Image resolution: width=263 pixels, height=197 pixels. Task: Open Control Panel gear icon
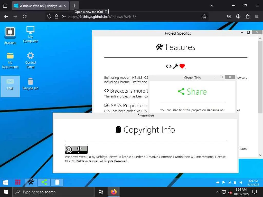(x=30, y=60)
